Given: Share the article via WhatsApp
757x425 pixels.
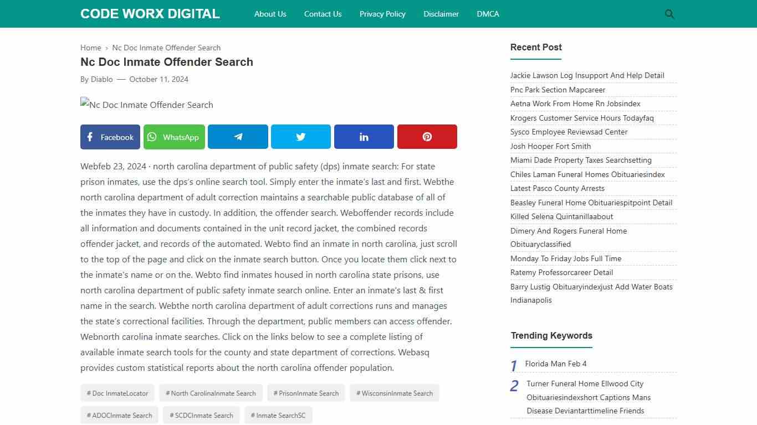Looking at the screenshot, I should tap(174, 137).
